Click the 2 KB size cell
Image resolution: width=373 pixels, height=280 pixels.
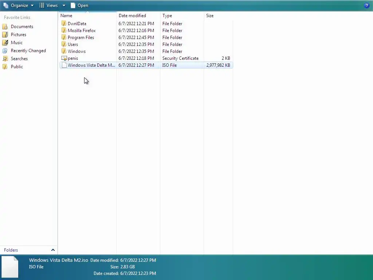click(226, 58)
